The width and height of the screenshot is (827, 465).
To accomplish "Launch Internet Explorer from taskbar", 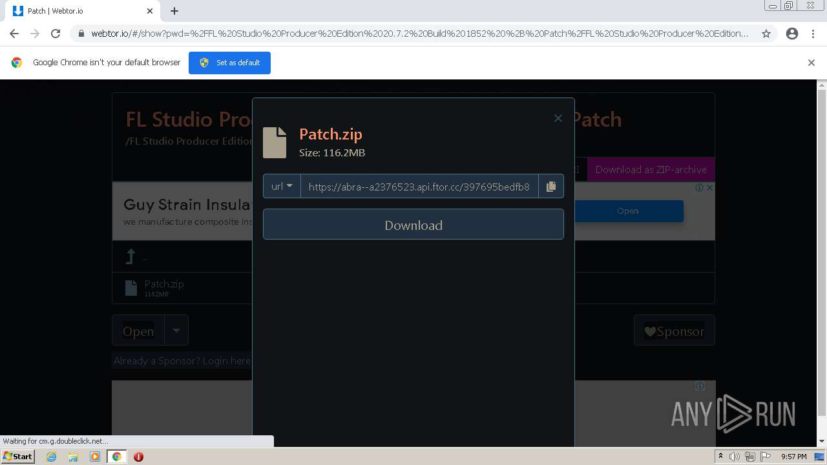I will [x=52, y=457].
